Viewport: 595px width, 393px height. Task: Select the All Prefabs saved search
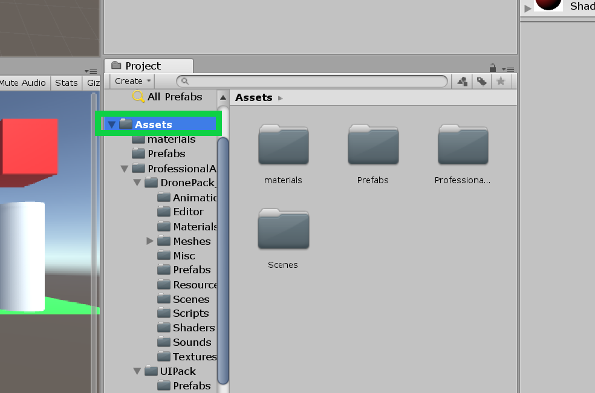click(174, 97)
